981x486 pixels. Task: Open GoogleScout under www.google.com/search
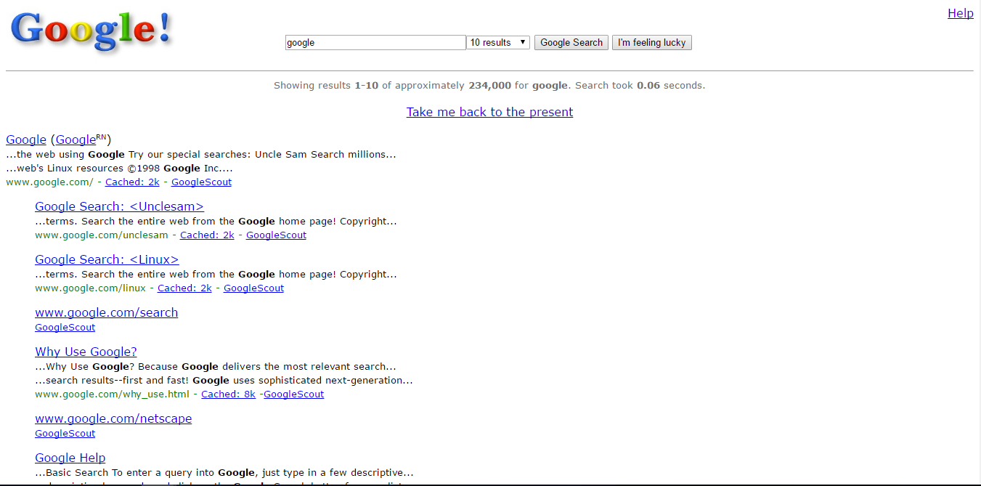65,328
